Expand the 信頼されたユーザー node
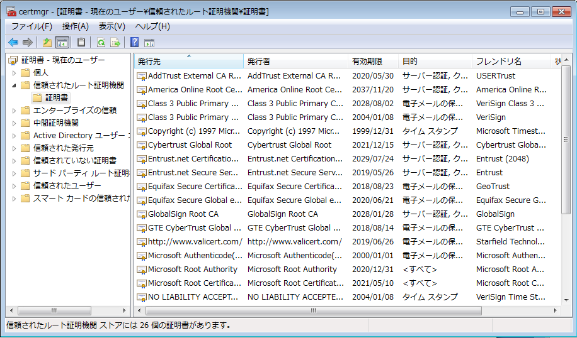This screenshot has height=338, width=577. [14, 186]
